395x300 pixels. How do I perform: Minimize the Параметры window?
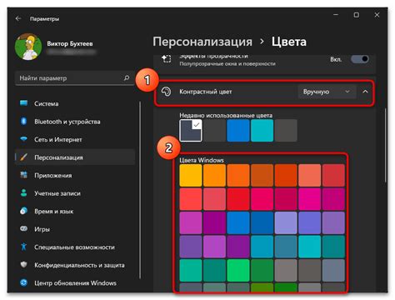tap(336, 15)
